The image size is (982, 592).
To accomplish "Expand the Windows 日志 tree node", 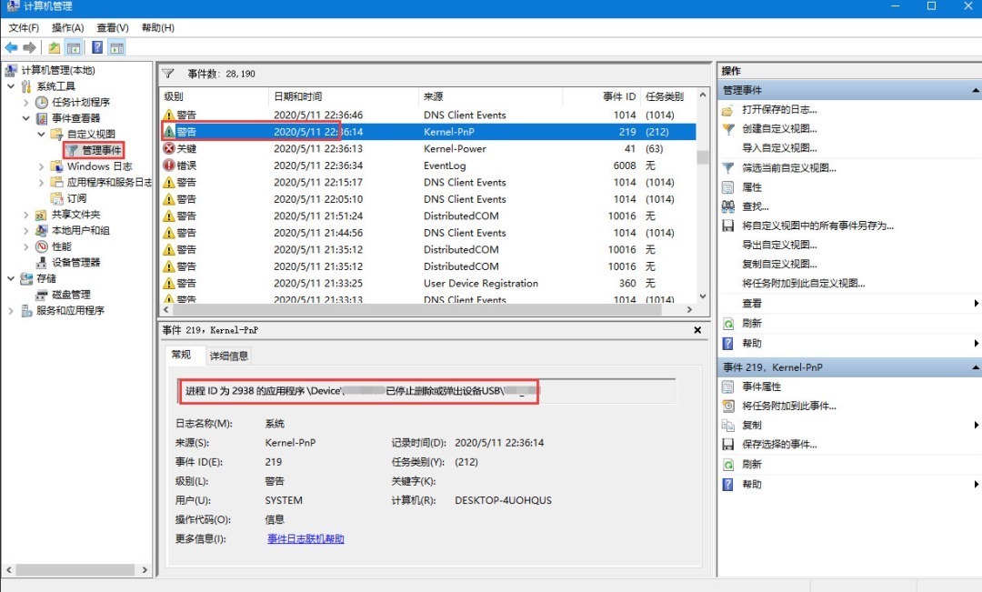I will coord(42,166).
